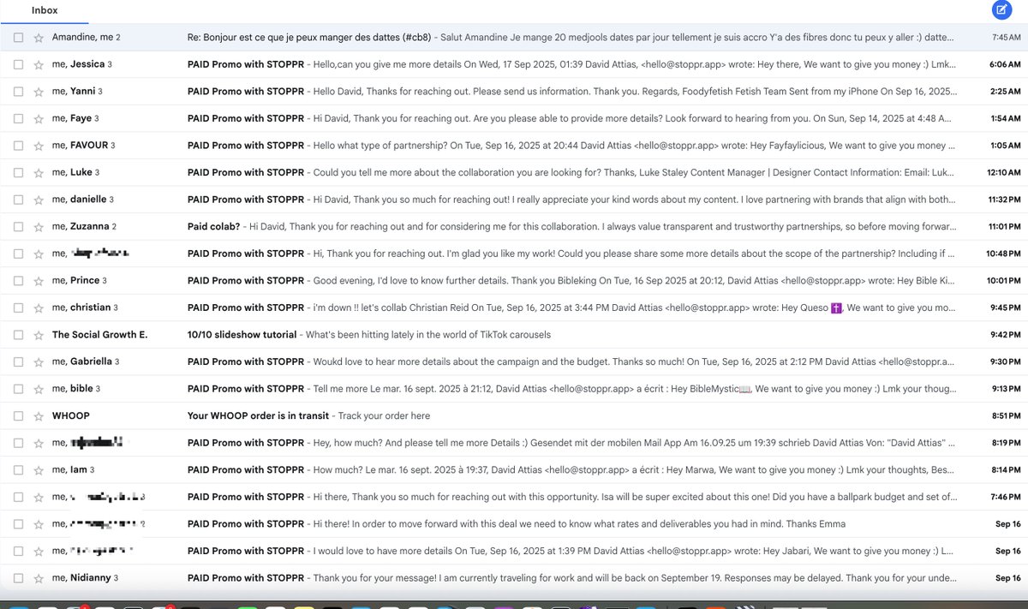
Task: Click the '9:30 PM' timestamp
Action: click(x=1006, y=361)
